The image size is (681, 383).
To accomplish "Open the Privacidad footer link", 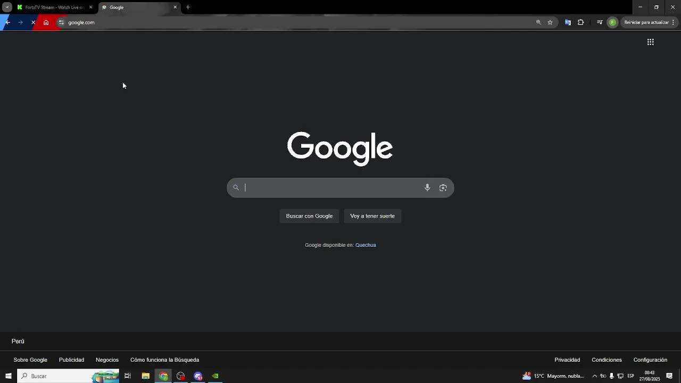I will 567,360.
